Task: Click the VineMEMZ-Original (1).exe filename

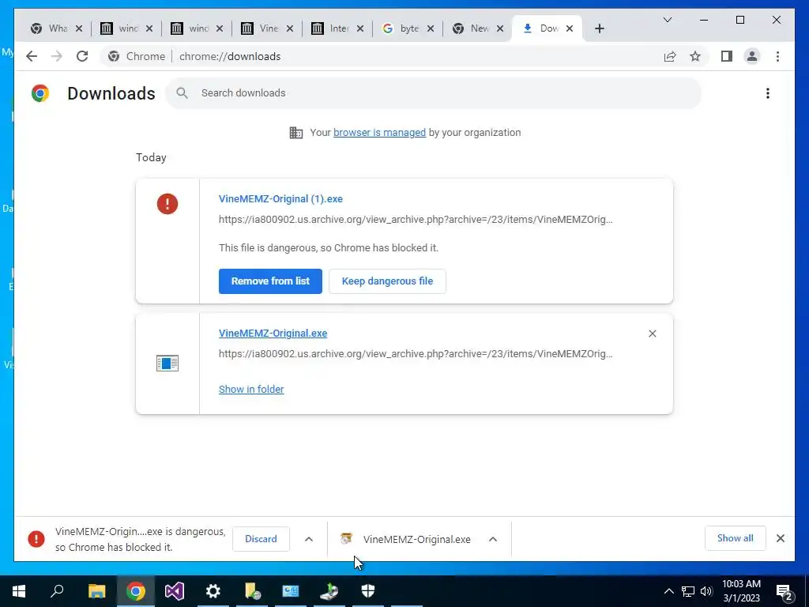Action: [280, 198]
